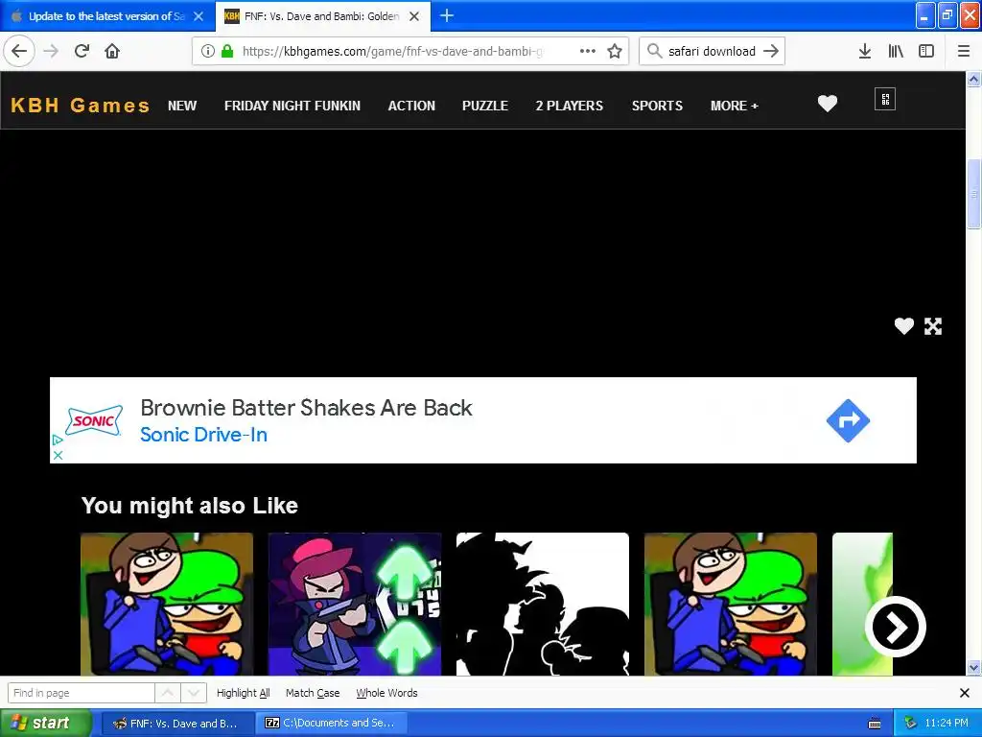The width and height of the screenshot is (982, 737).
Task: Click the scrollbar up arrow
Action: coord(974,79)
